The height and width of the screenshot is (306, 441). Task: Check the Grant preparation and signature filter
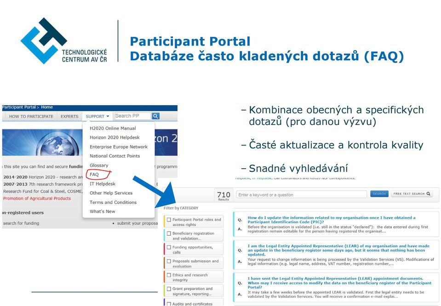pos(169,289)
